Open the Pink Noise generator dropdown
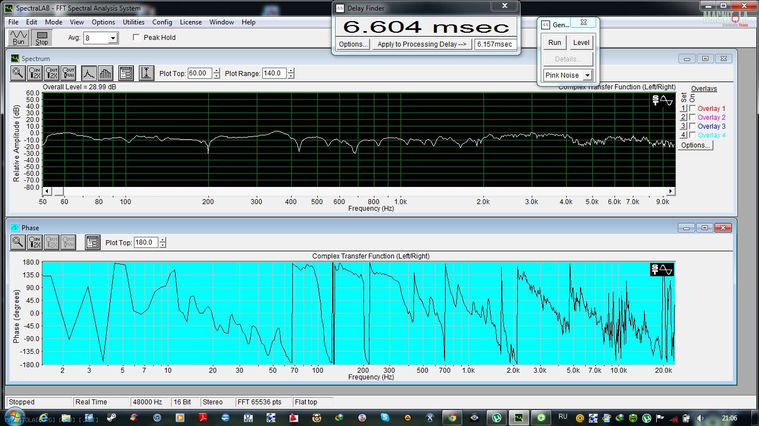Screen dimensions: 759x426 point(587,75)
